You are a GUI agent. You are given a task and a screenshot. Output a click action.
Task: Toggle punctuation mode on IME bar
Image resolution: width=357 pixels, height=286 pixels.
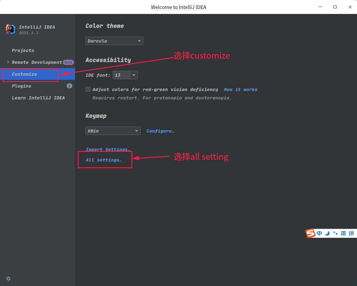point(335,233)
